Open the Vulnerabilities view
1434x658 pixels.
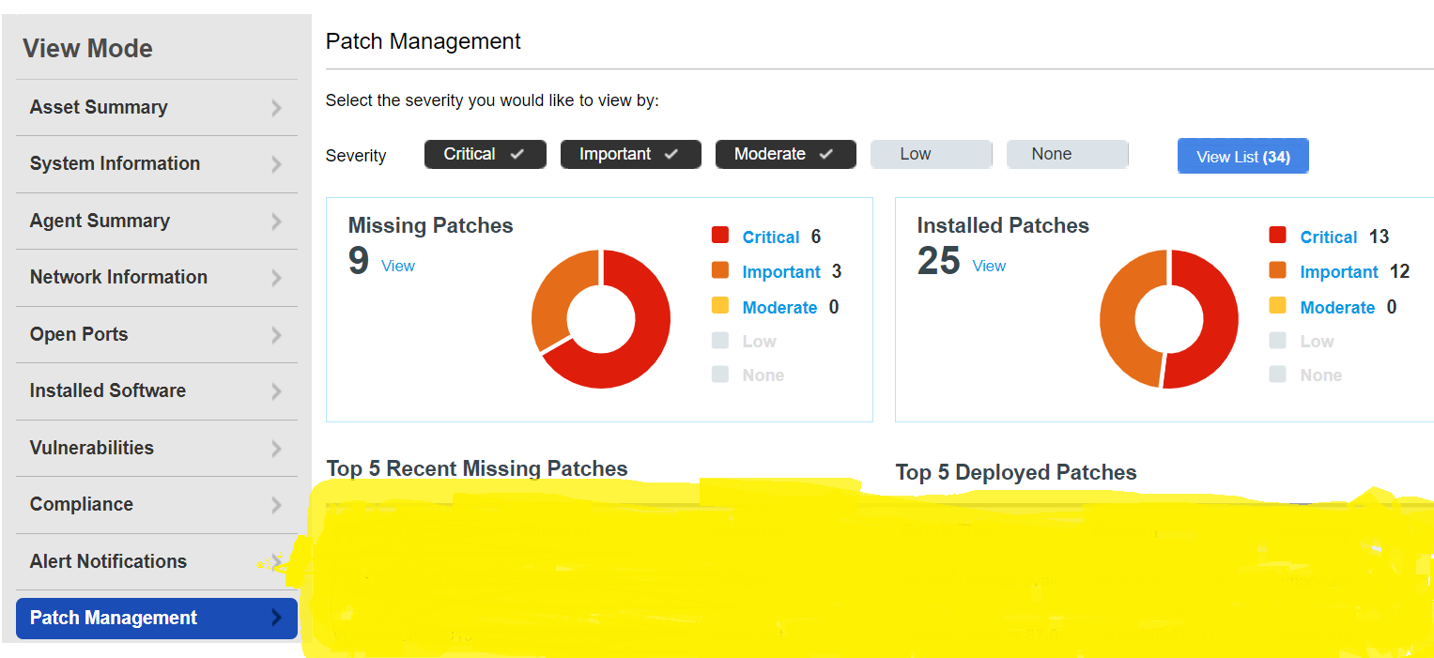(157, 449)
